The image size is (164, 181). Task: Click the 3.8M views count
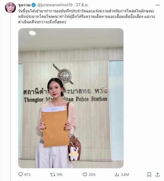[x=125, y=174]
